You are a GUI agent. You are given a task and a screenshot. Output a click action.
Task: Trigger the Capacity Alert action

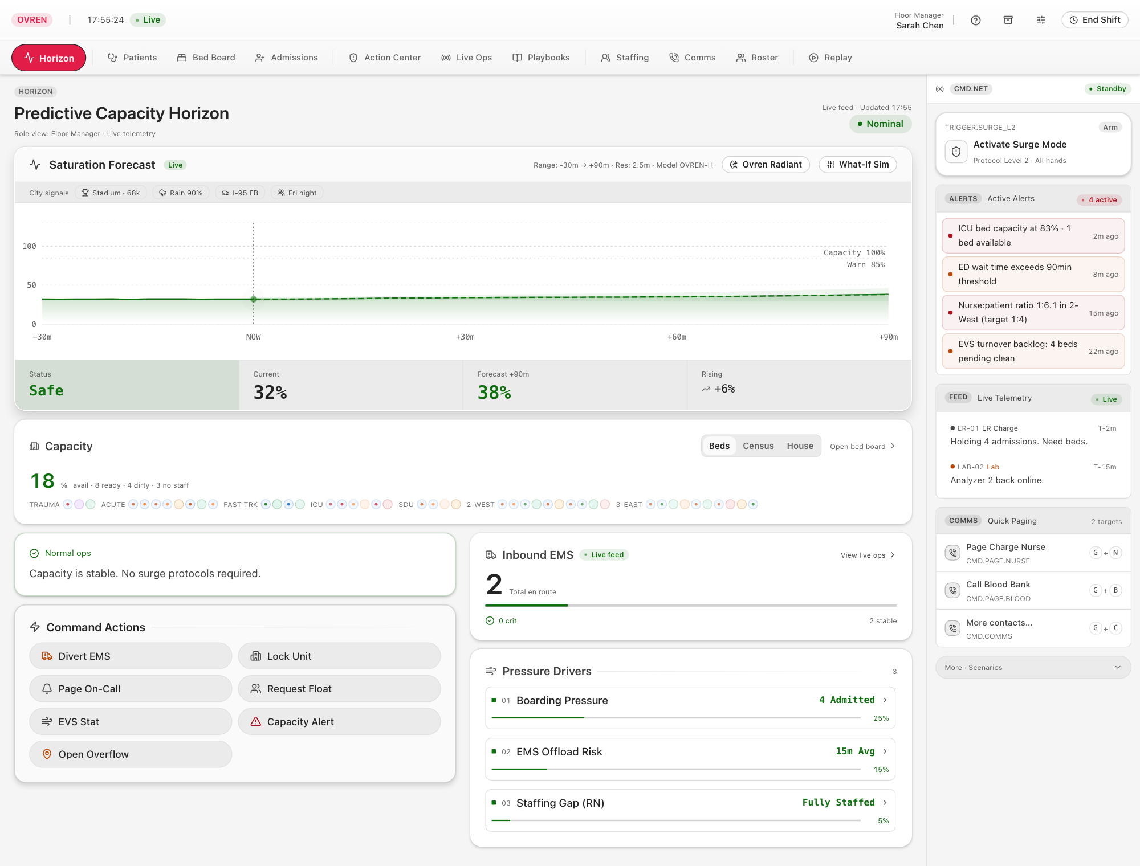coord(339,722)
